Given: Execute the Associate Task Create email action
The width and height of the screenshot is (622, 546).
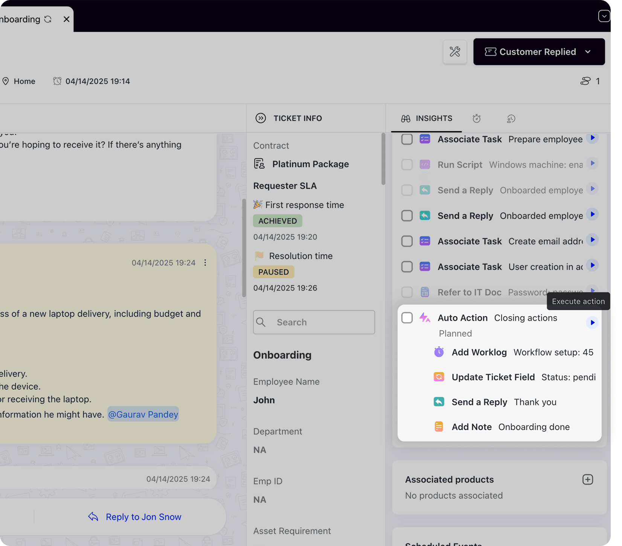Looking at the screenshot, I should (x=592, y=240).
